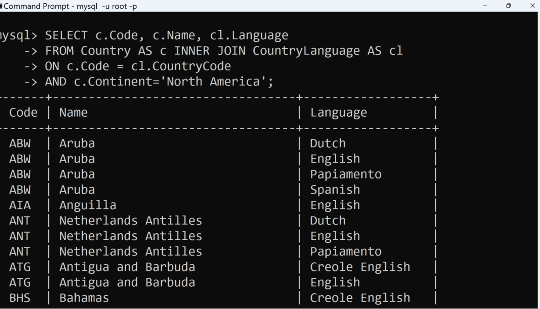540x309 pixels.
Task: Click the Bahamas country name
Action: (x=84, y=298)
